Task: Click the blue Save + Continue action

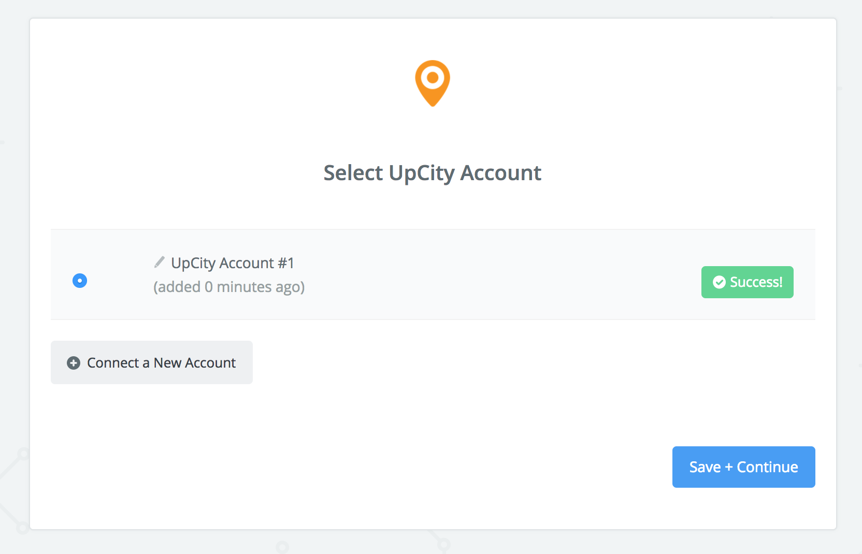Action: coord(743,466)
